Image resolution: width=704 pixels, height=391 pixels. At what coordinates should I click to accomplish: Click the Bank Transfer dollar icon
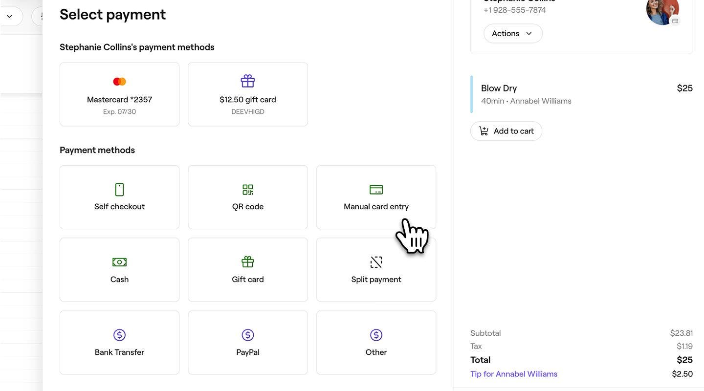119,335
